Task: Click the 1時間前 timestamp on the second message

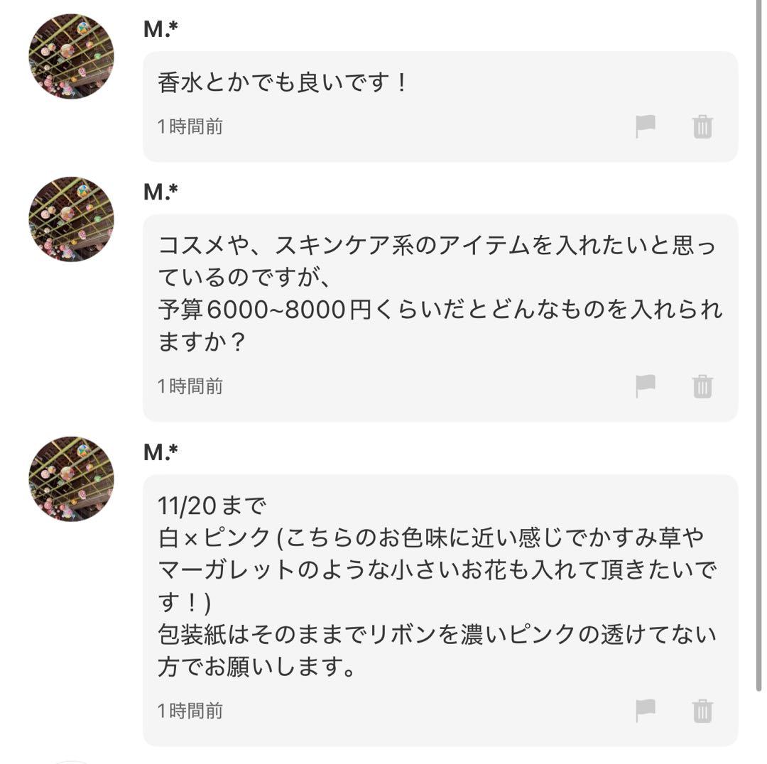Action: tap(189, 385)
